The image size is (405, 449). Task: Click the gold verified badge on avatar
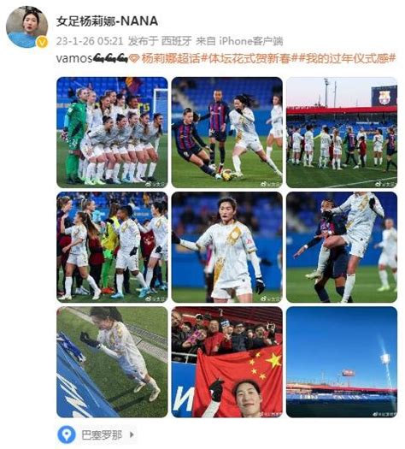click(x=43, y=43)
